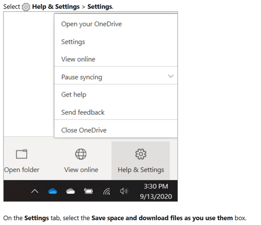Click the Pause syncing menu item
Image resolution: width=261 pixels, height=225 pixels.
click(x=116, y=77)
